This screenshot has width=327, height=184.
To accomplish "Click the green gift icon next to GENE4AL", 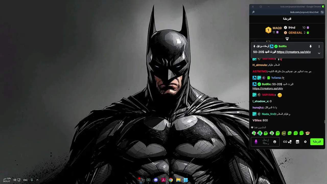I will click(x=308, y=33).
